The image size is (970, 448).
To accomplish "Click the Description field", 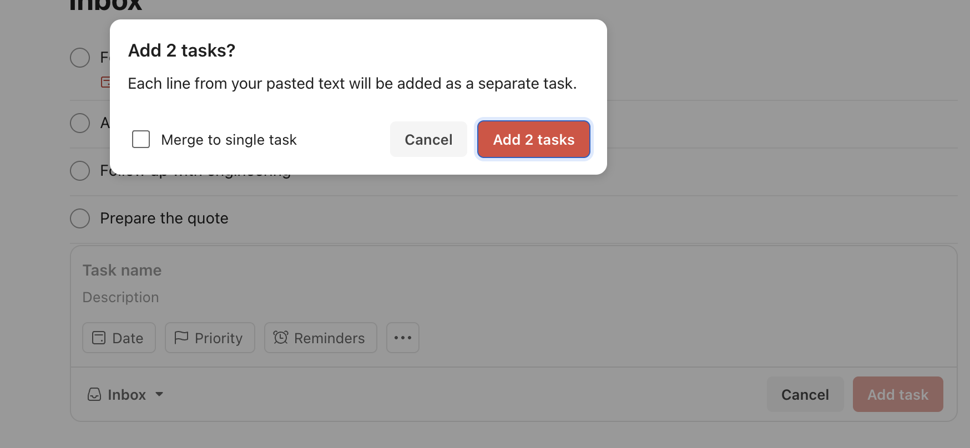I will pyautogui.click(x=333, y=297).
